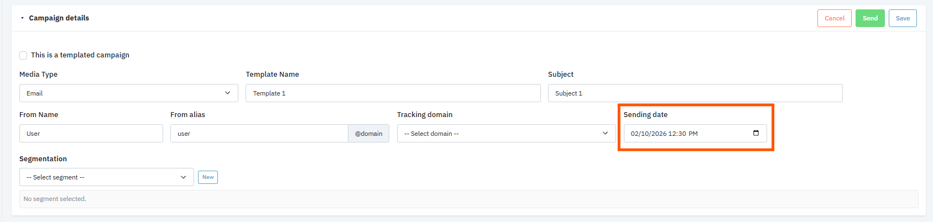Click the New segment button

pyautogui.click(x=208, y=177)
